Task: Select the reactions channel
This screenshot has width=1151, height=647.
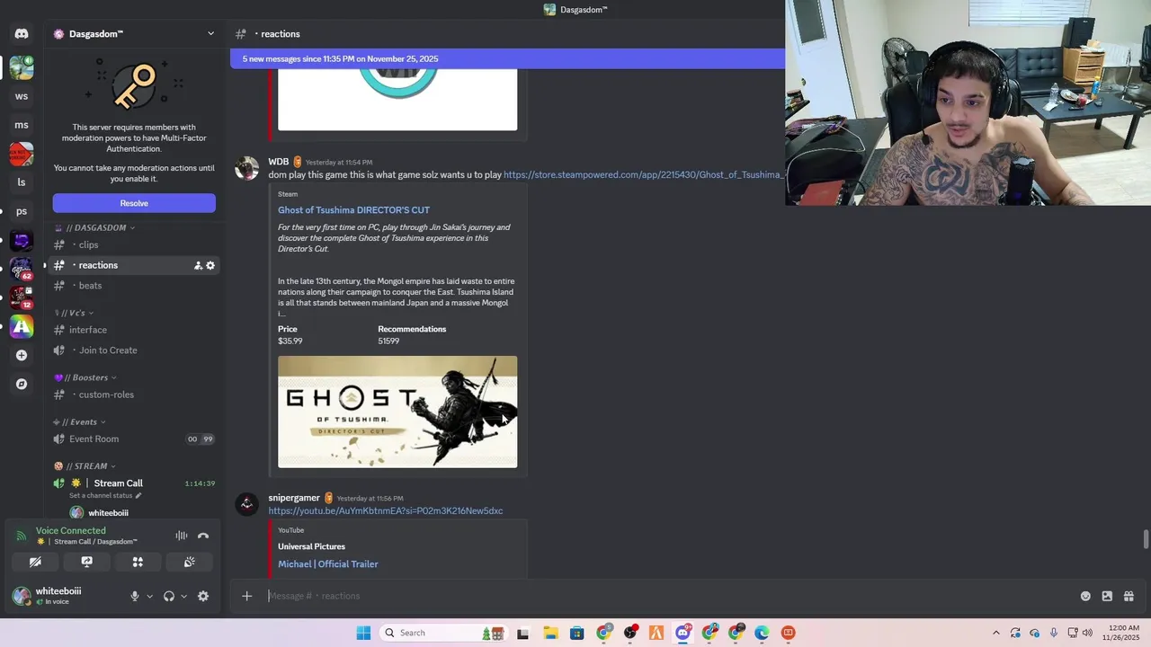Action: pyautogui.click(x=133, y=265)
